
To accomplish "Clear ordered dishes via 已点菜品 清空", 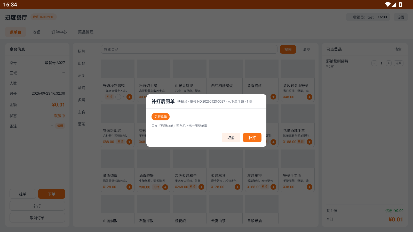I will (398, 49).
